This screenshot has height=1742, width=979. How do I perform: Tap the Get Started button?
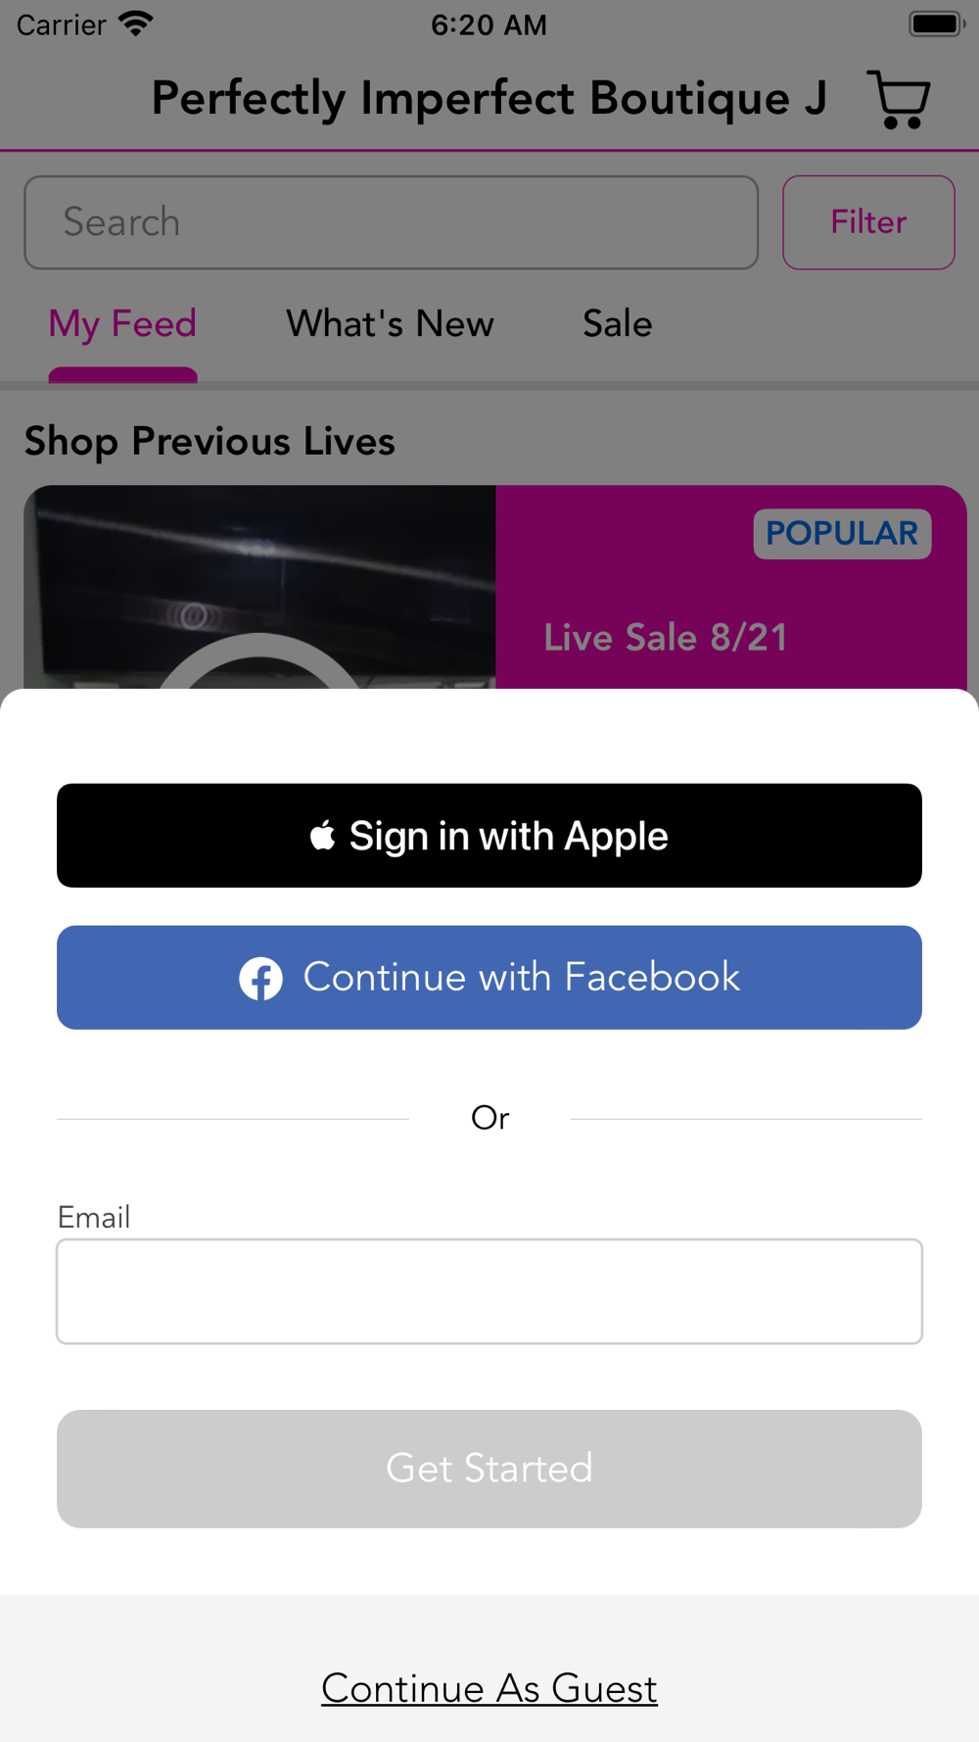489,1469
